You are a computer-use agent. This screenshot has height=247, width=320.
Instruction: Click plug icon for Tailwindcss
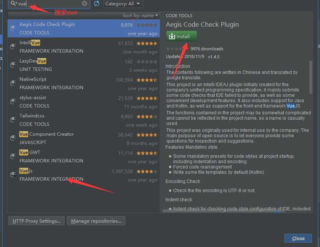coord(13,120)
